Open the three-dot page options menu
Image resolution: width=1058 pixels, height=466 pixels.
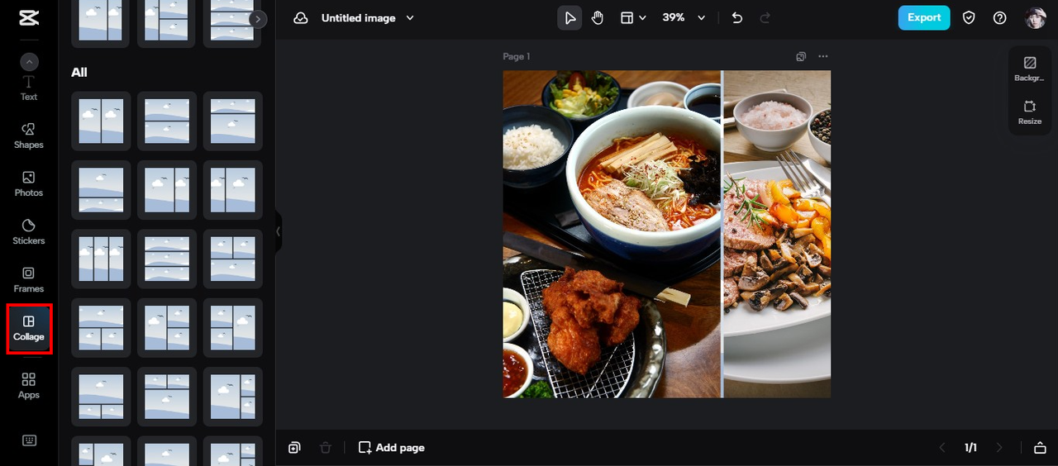(822, 56)
